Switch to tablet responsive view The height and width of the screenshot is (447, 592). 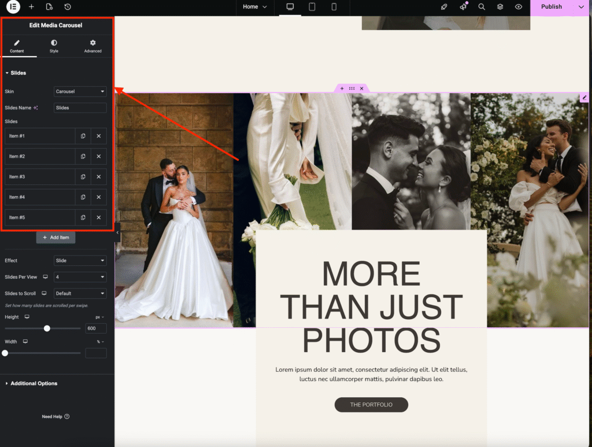tap(312, 7)
